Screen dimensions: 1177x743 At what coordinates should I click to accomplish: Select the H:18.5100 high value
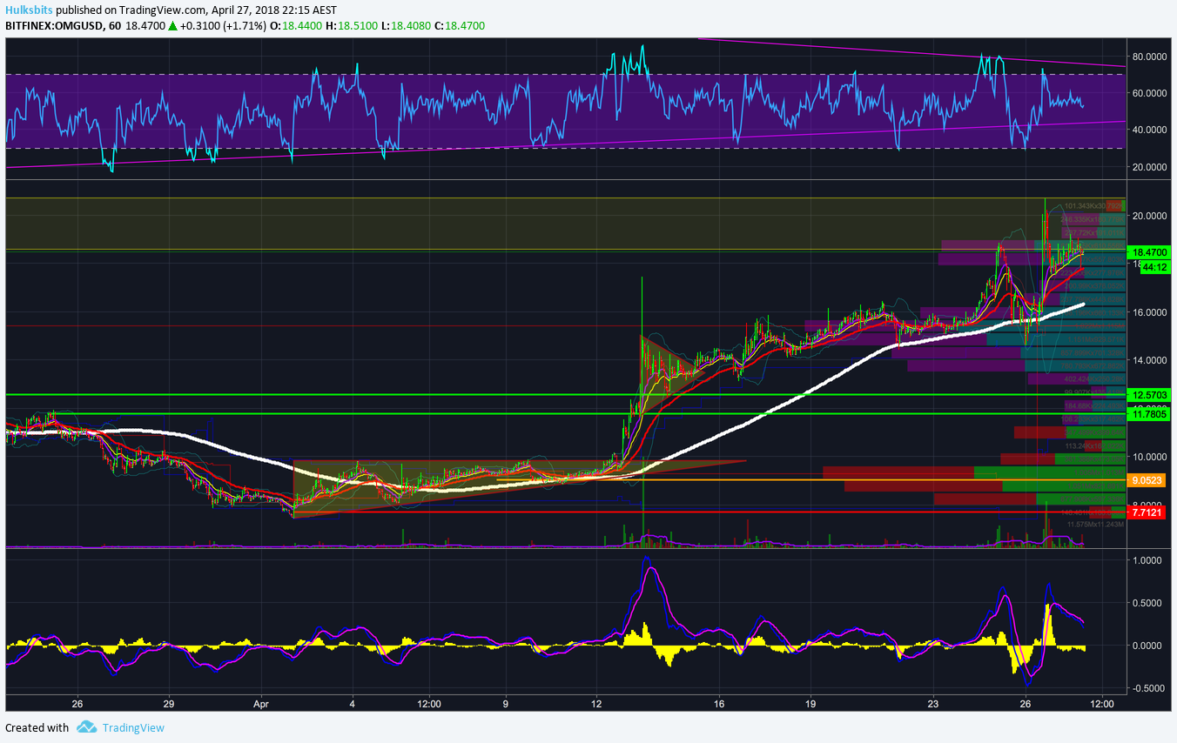353,26
